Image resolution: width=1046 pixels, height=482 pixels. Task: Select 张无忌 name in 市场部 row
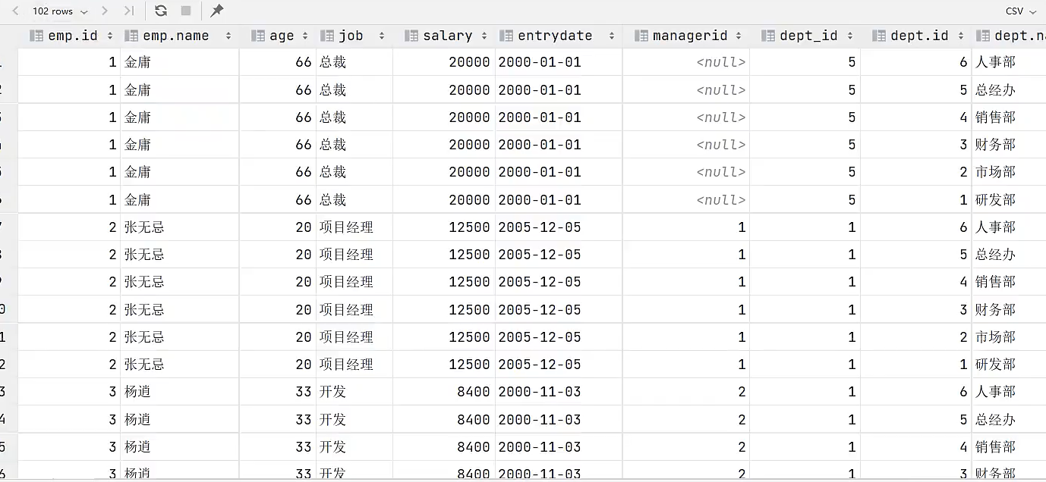point(180,337)
